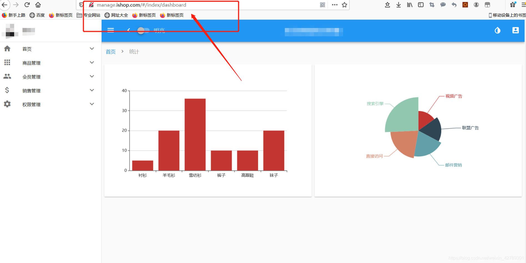Click the 高跟鞋 axis label
This screenshot has width=526, height=263.
[248, 175]
